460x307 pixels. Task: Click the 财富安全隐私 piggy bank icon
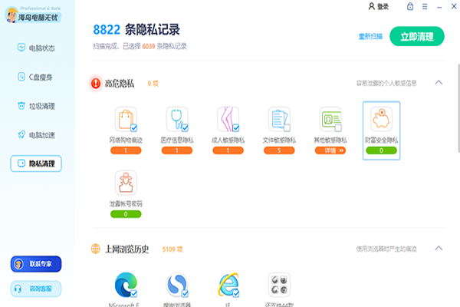[x=381, y=120]
